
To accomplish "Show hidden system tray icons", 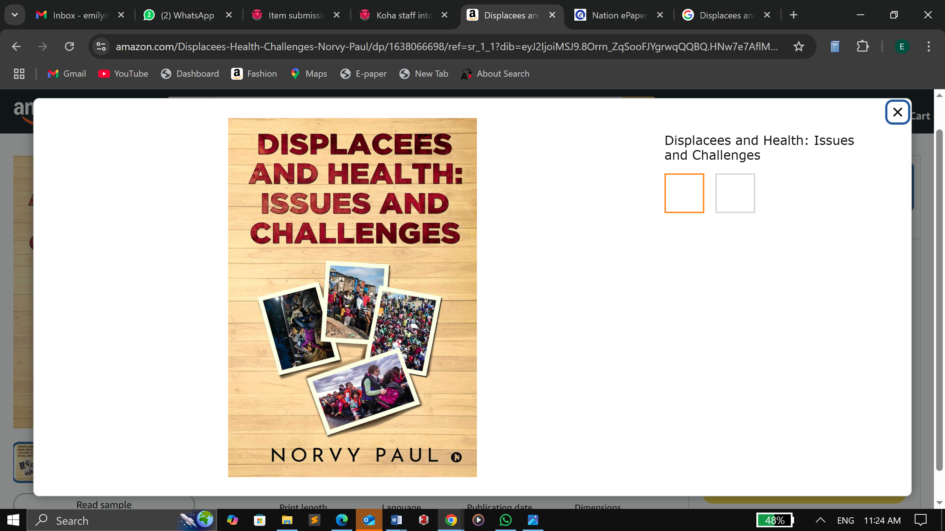I will 820,520.
